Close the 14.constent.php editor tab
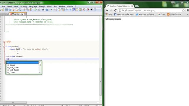189x106 pixels. click(25, 14)
